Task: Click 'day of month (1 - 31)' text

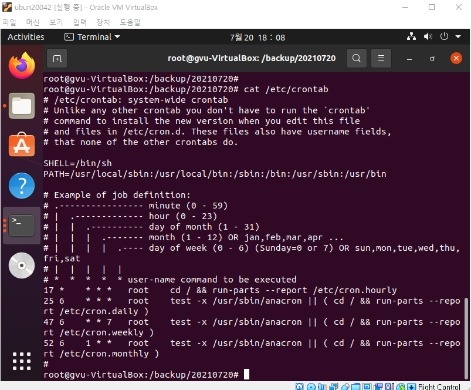Action: [204, 227]
